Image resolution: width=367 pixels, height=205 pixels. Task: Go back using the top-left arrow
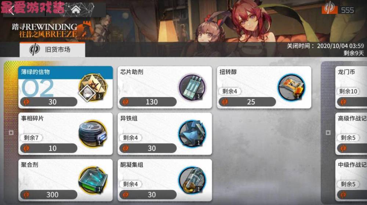click(x=11, y=10)
